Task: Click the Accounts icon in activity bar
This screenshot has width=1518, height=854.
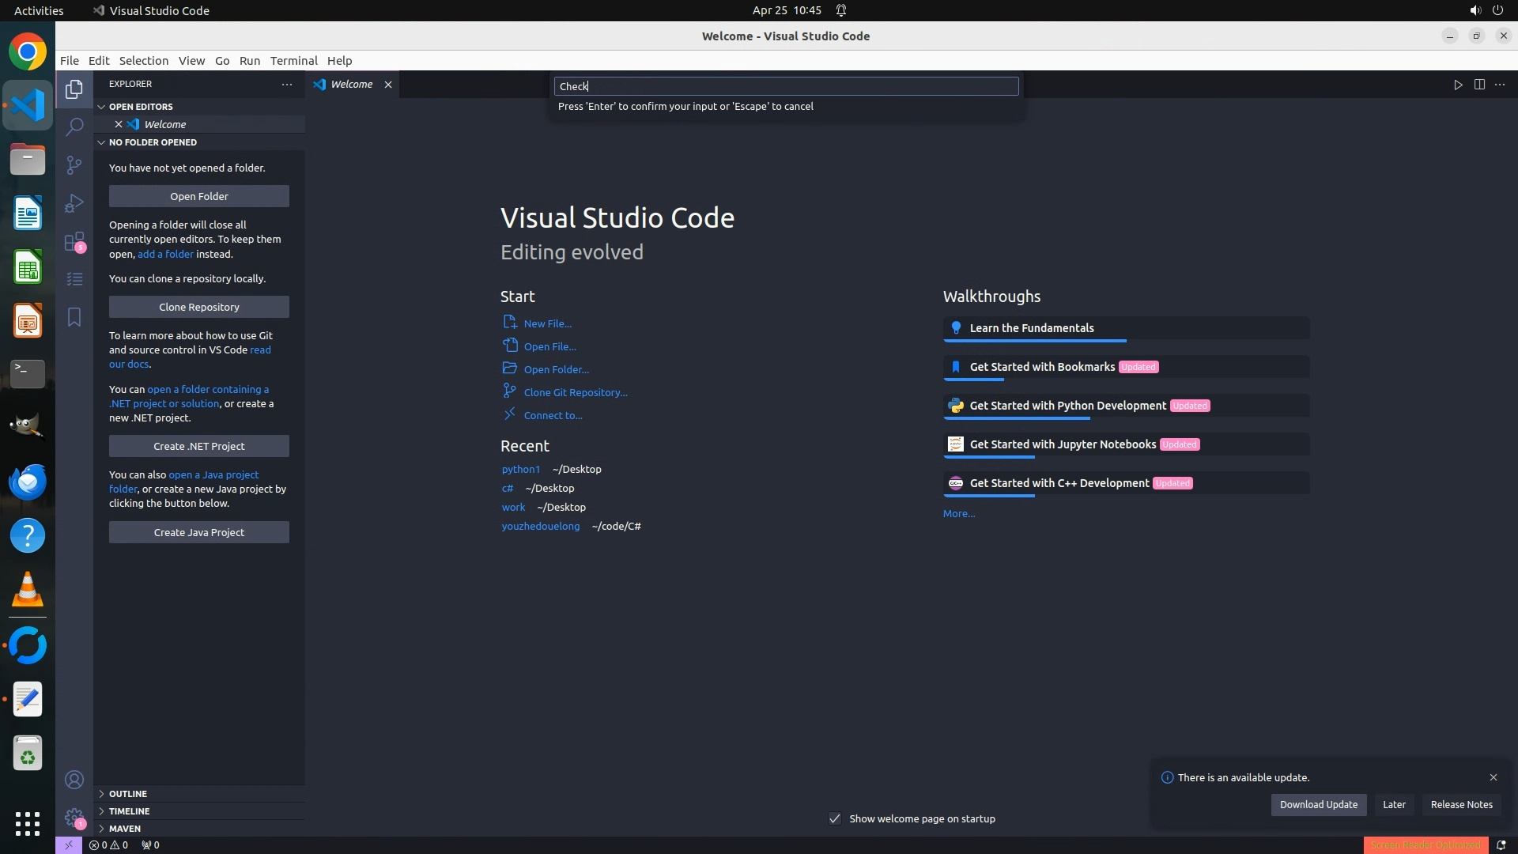Action: (74, 780)
